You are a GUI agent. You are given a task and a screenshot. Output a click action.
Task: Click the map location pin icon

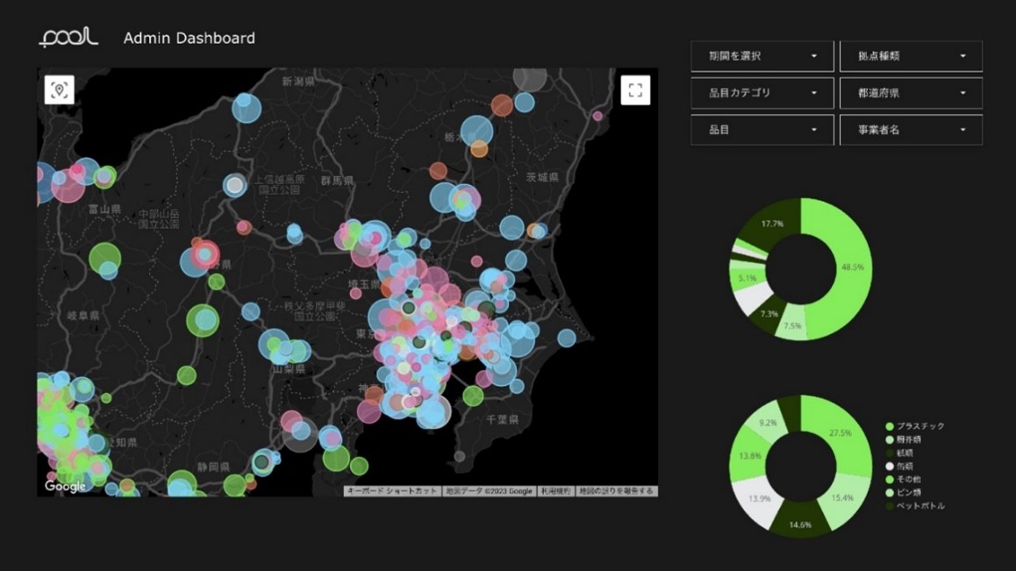coord(60,89)
